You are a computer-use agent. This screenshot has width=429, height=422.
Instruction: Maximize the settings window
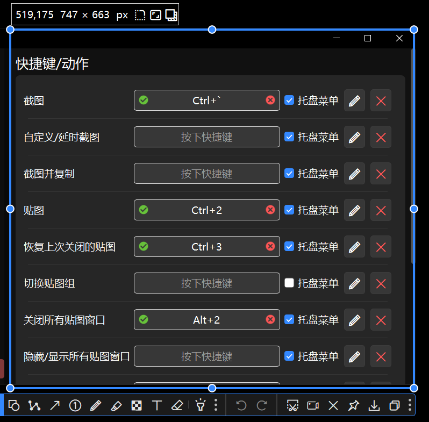pyautogui.click(x=368, y=38)
